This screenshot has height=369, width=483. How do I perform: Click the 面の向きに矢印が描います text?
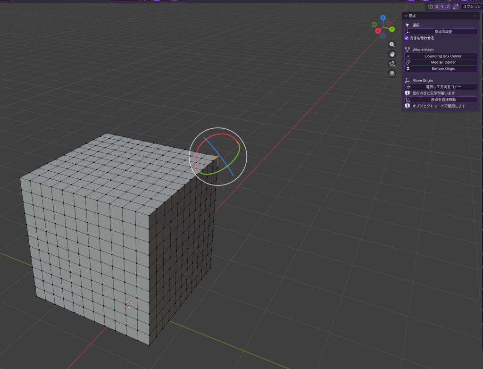(x=433, y=93)
